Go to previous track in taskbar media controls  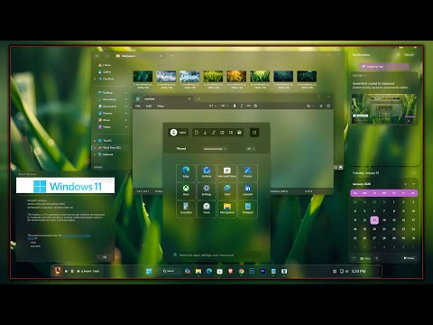pyautogui.click(x=66, y=271)
